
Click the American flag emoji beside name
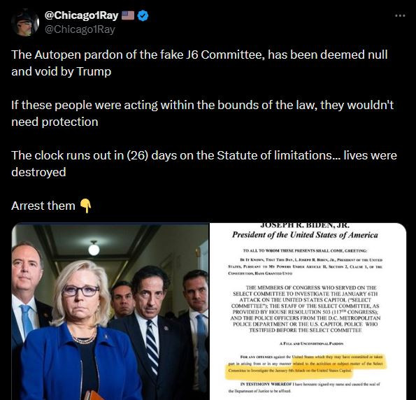[128, 15]
